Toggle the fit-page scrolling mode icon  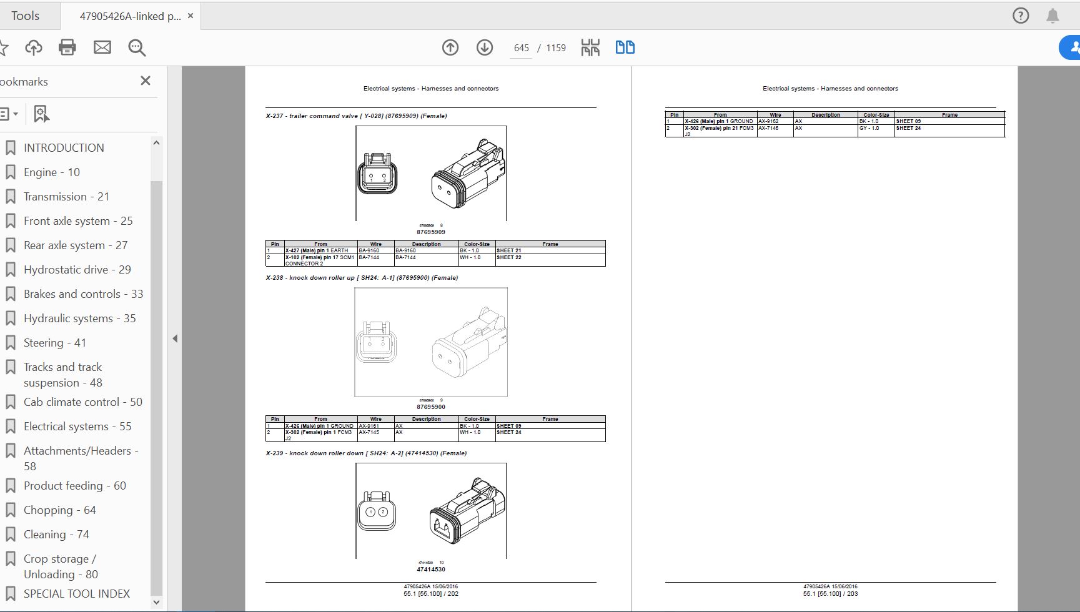point(590,47)
